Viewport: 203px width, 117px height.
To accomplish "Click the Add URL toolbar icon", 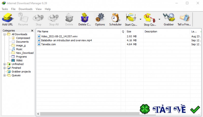I will 7,17.
